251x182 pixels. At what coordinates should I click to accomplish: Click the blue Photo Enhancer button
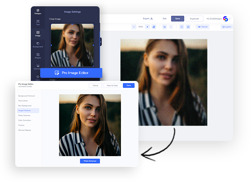point(90,161)
